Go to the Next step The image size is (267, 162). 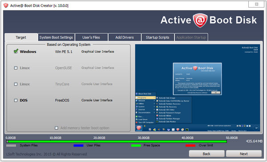244,154
